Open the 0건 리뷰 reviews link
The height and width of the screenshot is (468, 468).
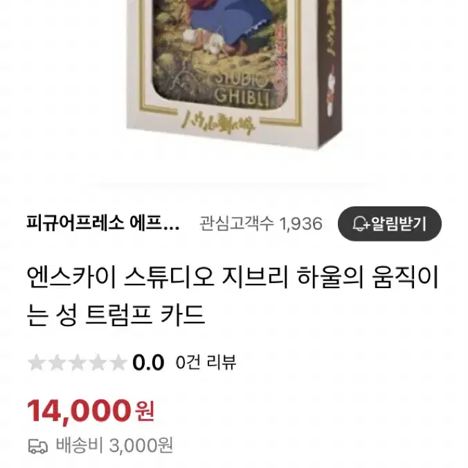pyautogui.click(x=206, y=362)
